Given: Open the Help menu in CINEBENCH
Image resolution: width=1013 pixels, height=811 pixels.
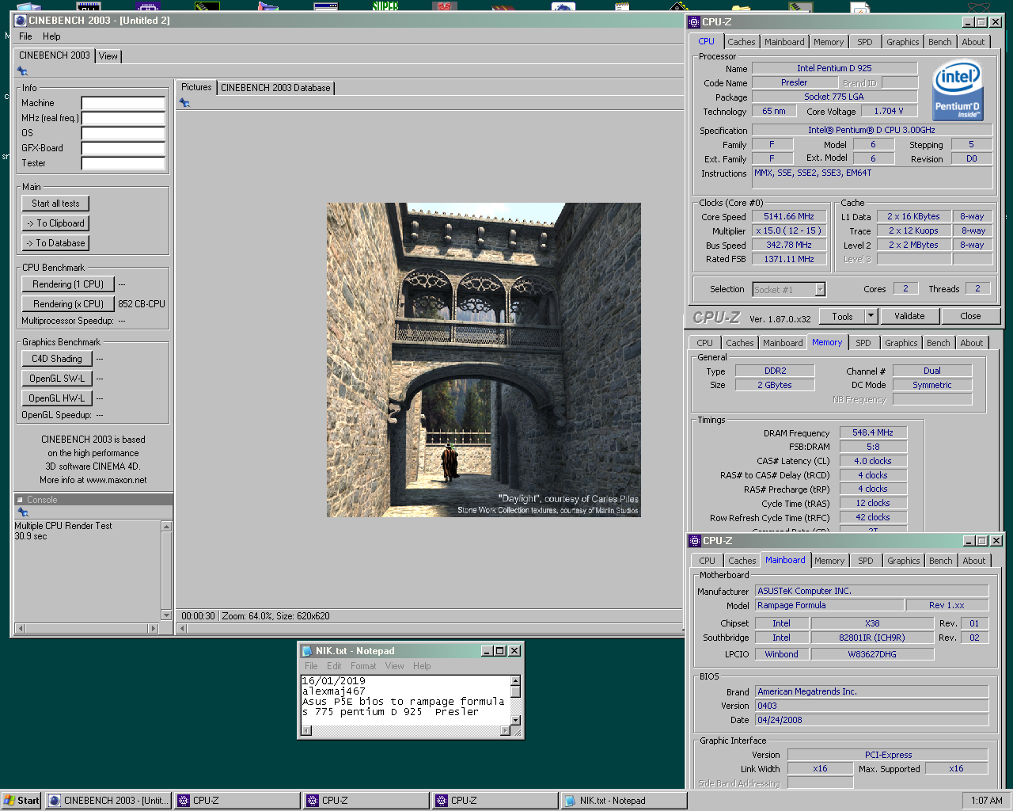Looking at the screenshot, I should [x=51, y=36].
